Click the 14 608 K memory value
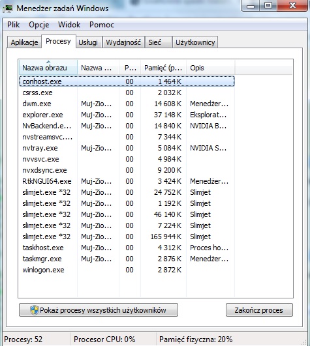 click(168, 104)
